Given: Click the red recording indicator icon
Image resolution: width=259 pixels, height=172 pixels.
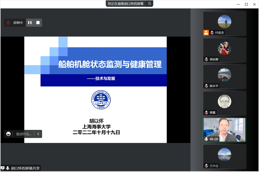Looking at the screenshot, I should point(8,23).
